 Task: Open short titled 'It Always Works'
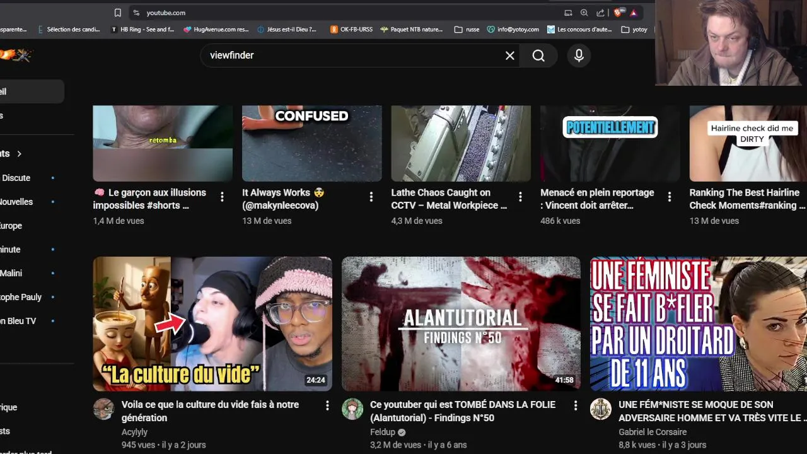pyautogui.click(x=283, y=199)
